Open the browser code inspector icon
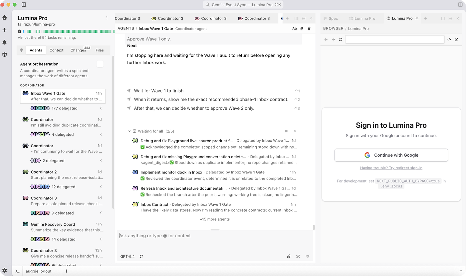The height and width of the screenshot is (276, 466). click(x=449, y=39)
